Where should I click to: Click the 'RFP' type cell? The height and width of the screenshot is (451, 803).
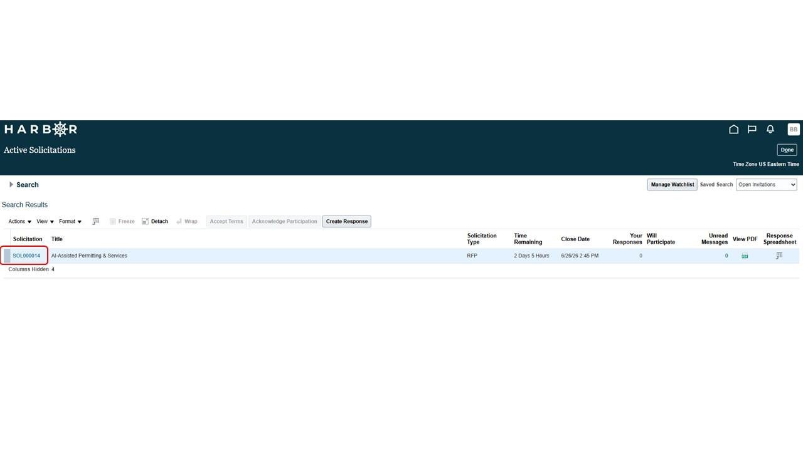click(x=472, y=256)
